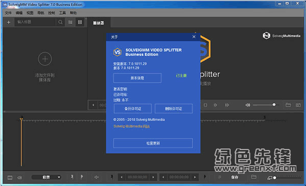This screenshot has width=306, height=186.
Task: Click the timeline zoom icon
Action: tap(269, 178)
